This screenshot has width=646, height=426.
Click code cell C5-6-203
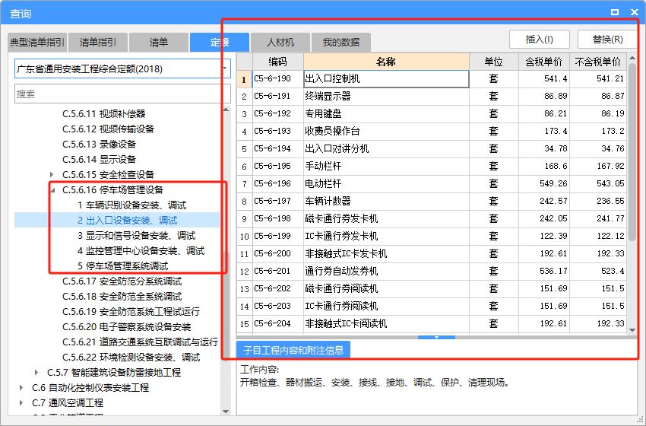277,307
